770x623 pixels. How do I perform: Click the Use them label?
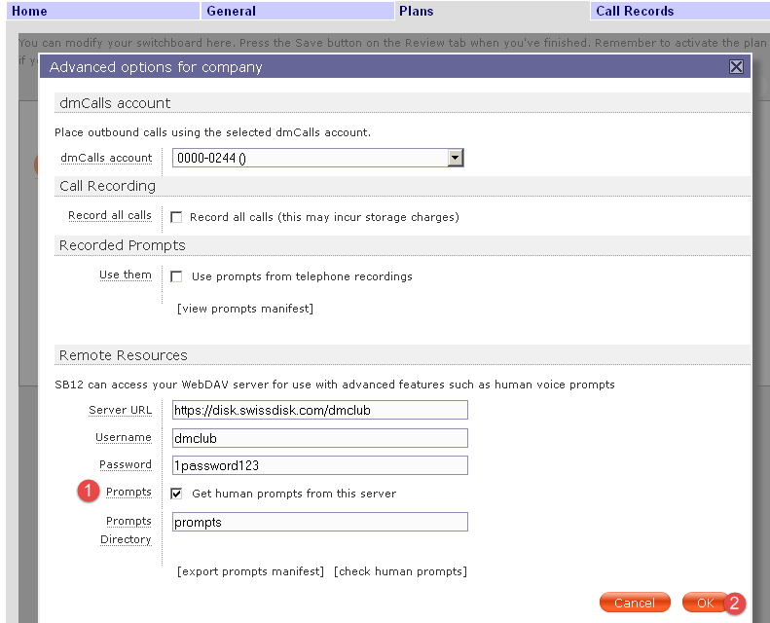point(126,275)
